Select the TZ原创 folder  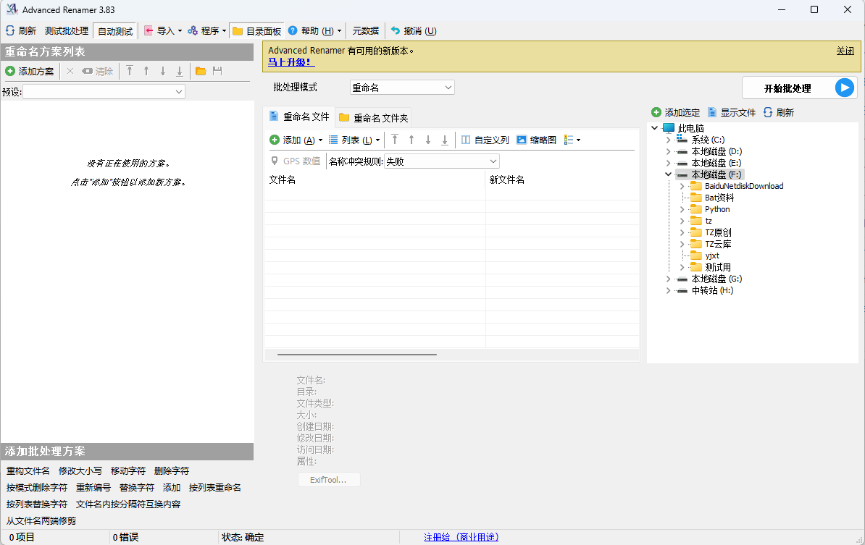pyautogui.click(x=718, y=232)
